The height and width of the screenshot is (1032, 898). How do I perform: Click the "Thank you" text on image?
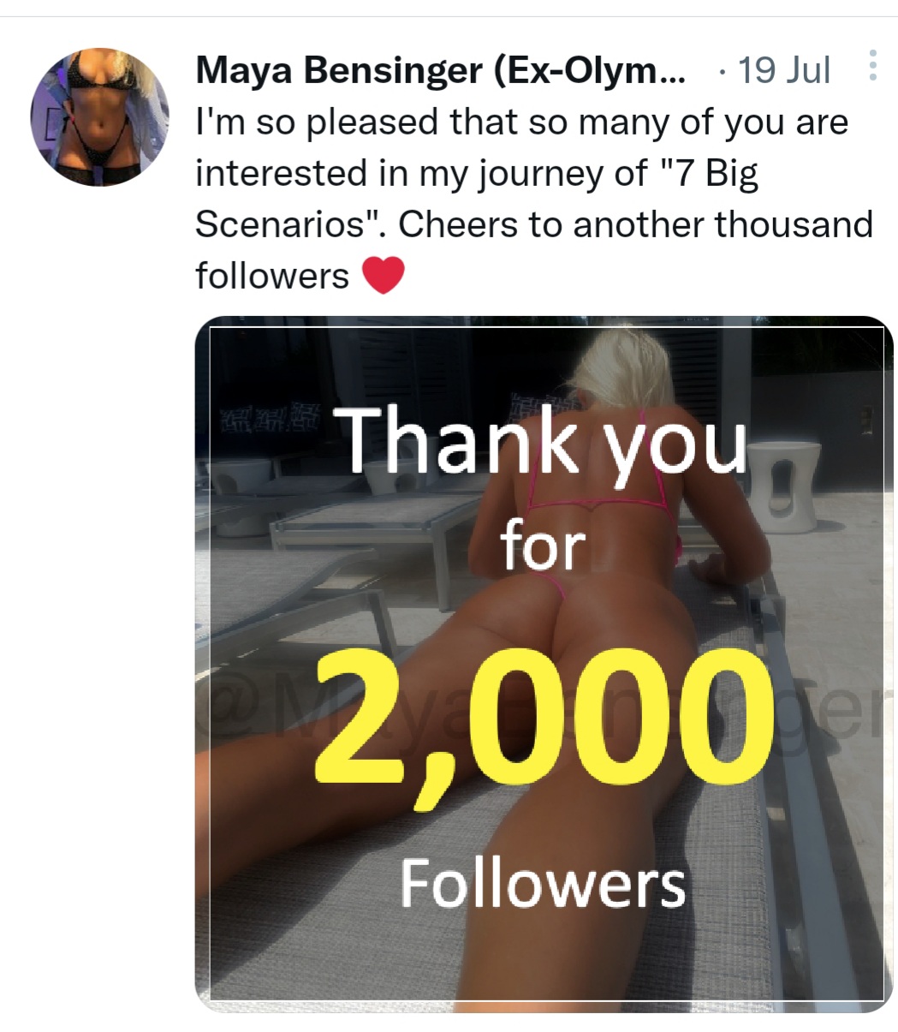pyautogui.click(x=546, y=443)
